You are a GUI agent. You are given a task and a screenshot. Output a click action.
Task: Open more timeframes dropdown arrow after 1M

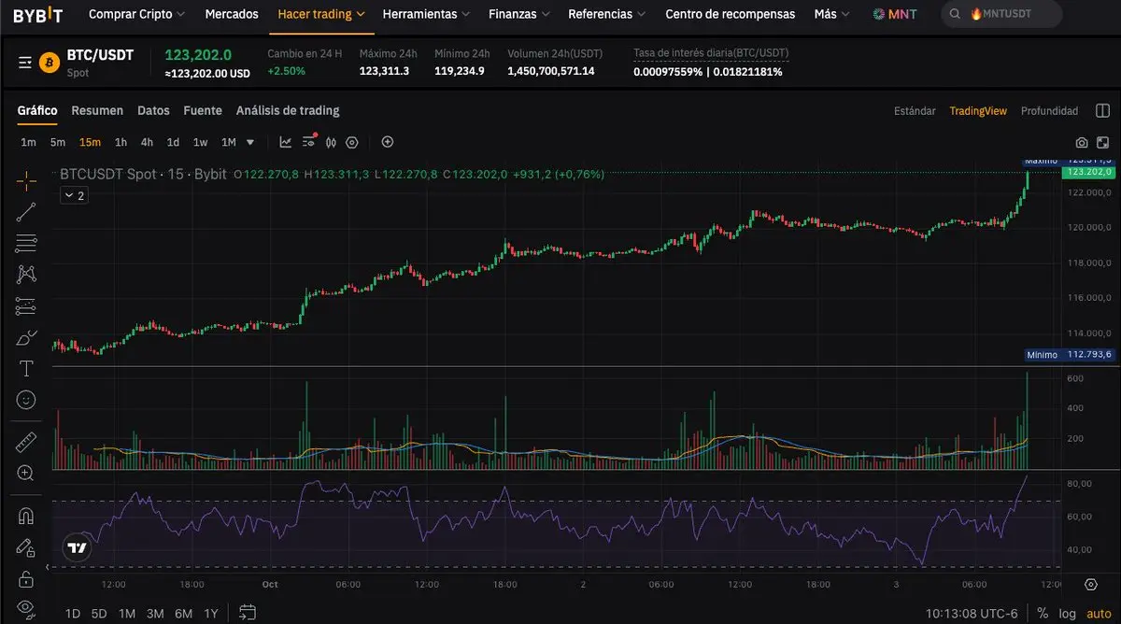250,143
